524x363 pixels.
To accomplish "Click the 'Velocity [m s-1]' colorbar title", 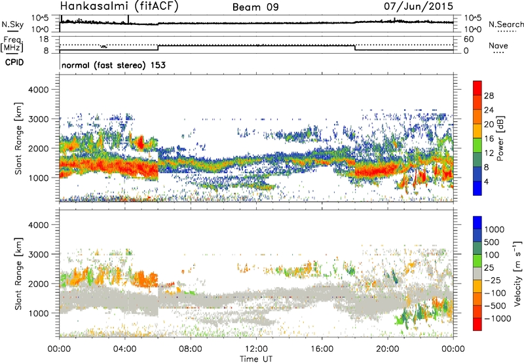I will (517, 273).
